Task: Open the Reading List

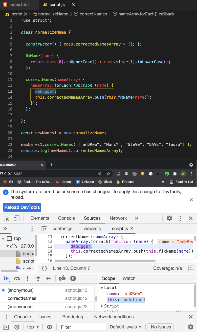Action: click(x=181, y=182)
